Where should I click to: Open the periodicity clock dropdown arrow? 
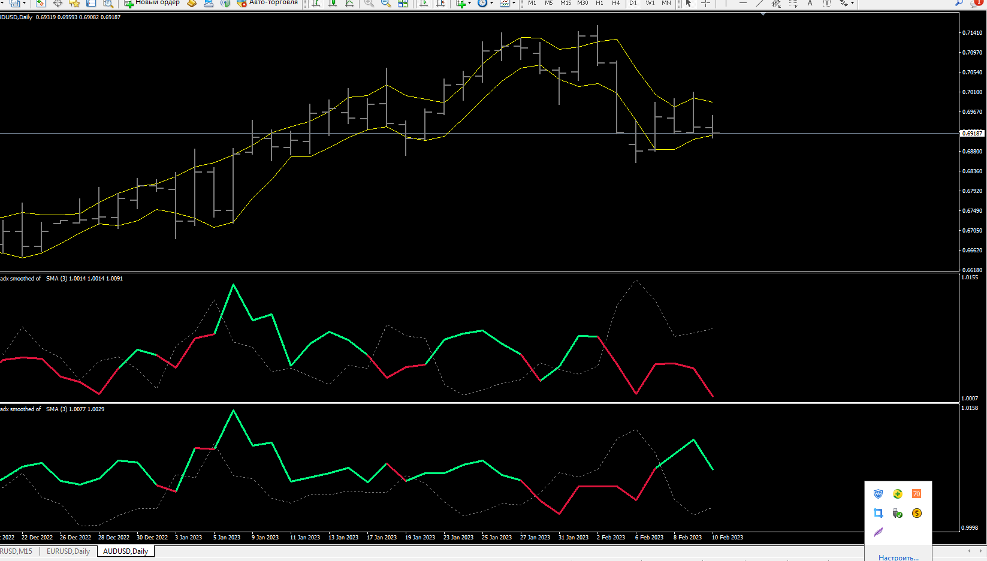point(491,3)
